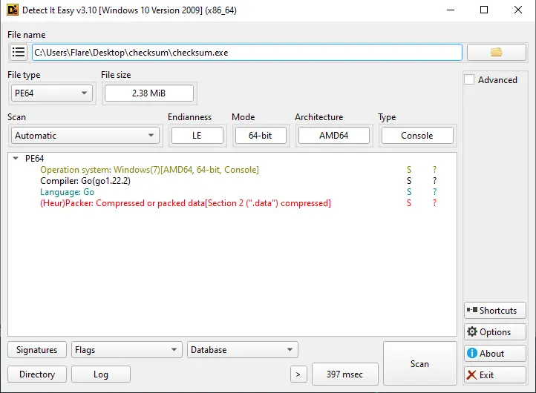Click S on the Compiler row
Screen dimensions: 536x393
[x=409, y=181]
